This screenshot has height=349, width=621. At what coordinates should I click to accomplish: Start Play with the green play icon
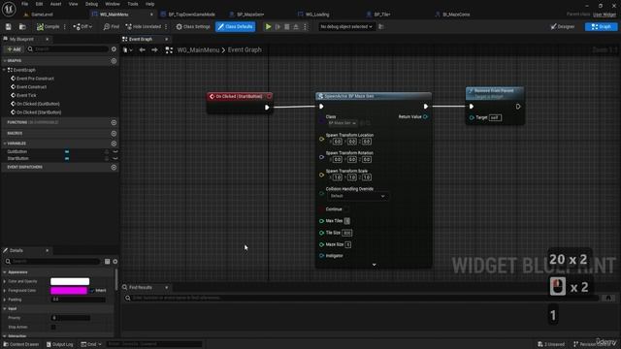(x=268, y=26)
